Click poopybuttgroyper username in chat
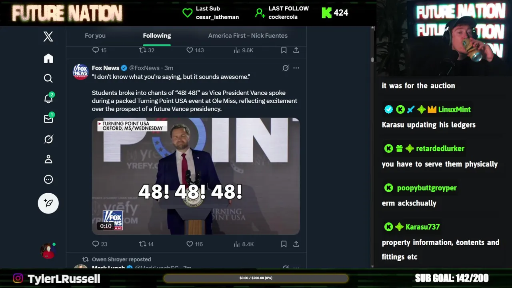The width and height of the screenshot is (512, 288). click(427, 188)
